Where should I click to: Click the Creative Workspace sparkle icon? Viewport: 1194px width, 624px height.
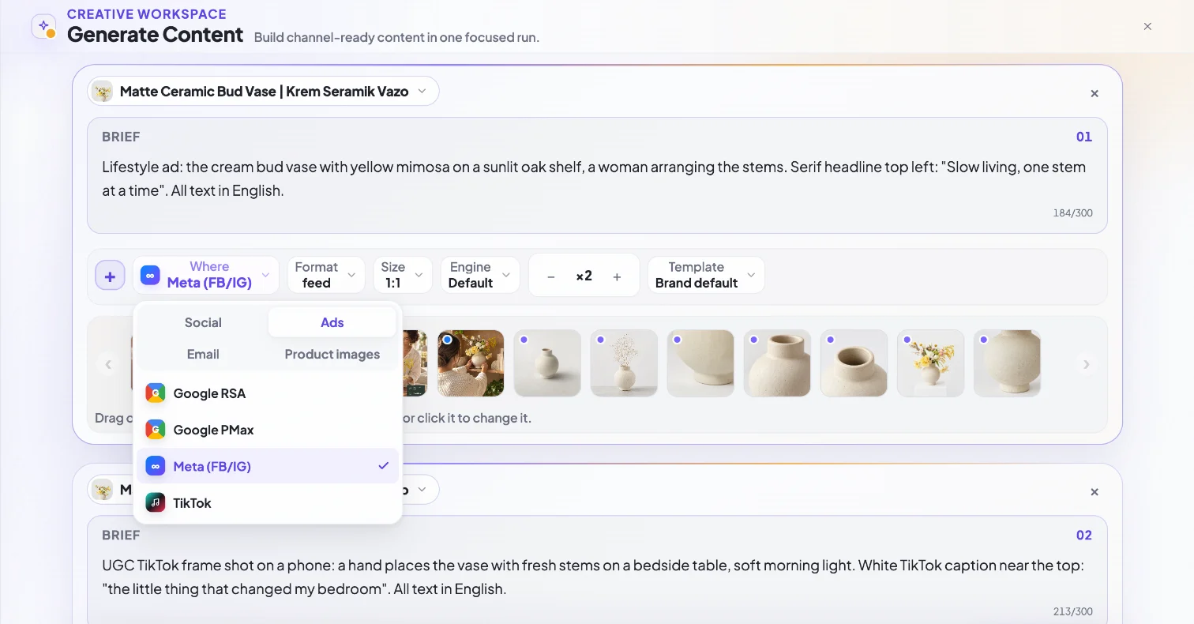[43, 26]
